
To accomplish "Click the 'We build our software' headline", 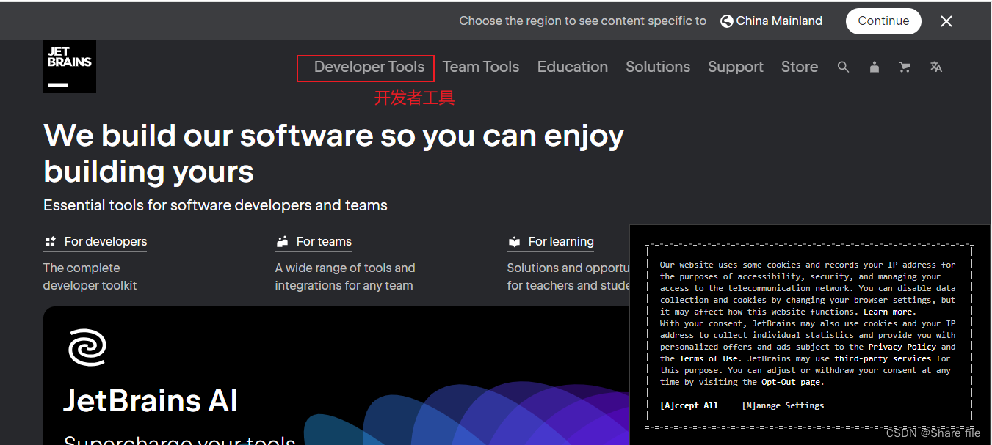I will tap(334, 154).
